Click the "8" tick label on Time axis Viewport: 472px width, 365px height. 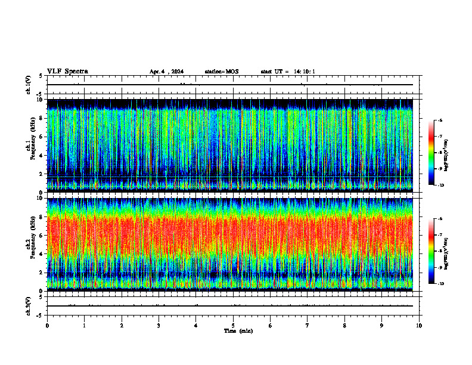[344, 326]
